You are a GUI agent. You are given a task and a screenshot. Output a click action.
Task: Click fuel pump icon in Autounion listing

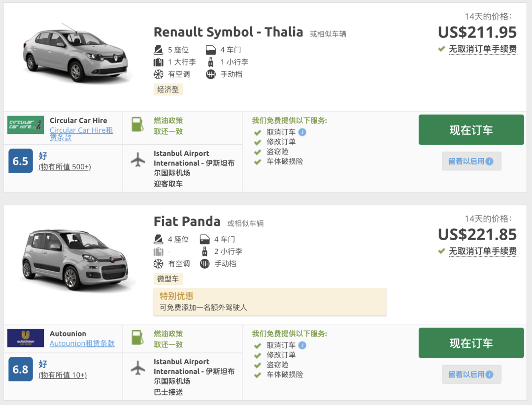pos(137,338)
